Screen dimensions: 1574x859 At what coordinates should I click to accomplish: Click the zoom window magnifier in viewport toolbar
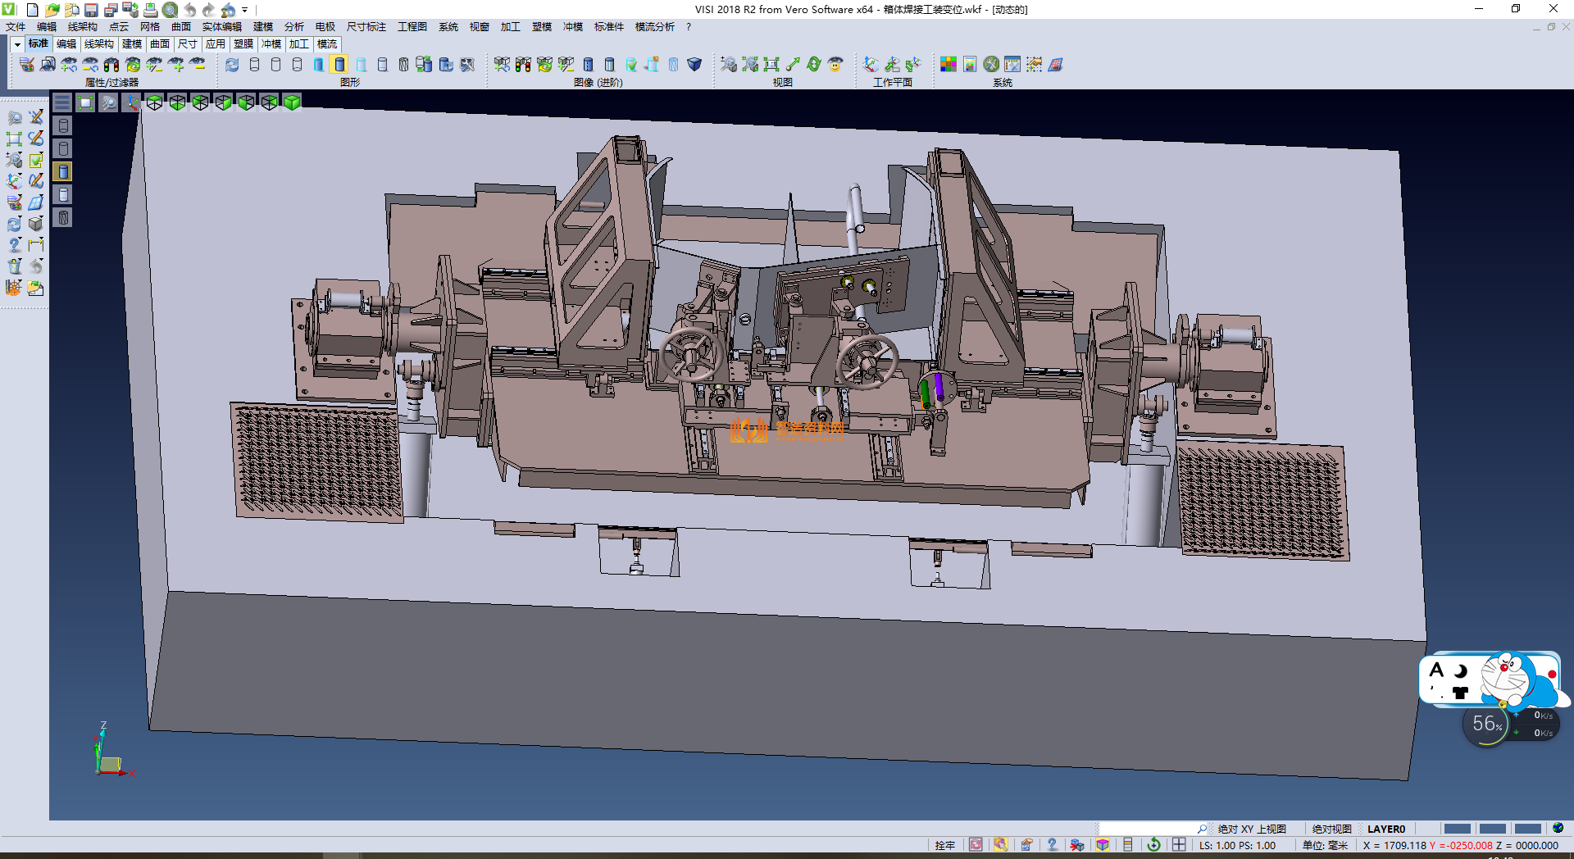click(x=108, y=102)
